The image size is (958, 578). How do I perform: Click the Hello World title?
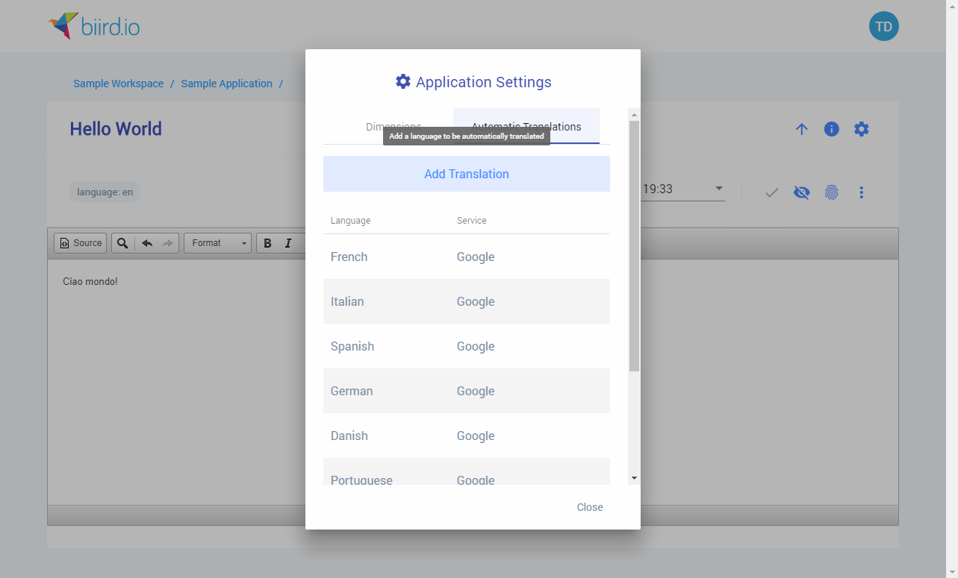click(116, 129)
